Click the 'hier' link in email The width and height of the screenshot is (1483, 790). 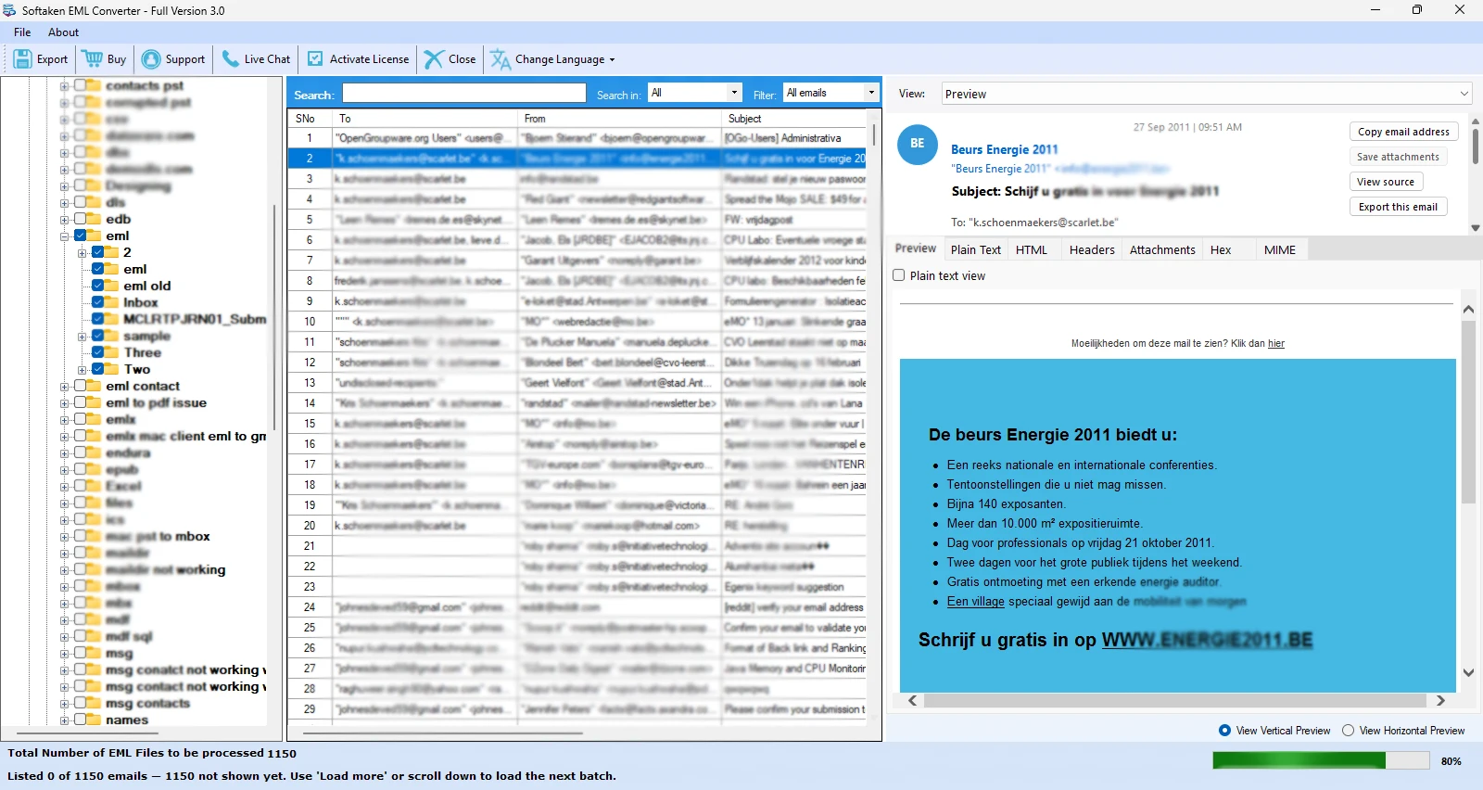pyautogui.click(x=1276, y=343)
